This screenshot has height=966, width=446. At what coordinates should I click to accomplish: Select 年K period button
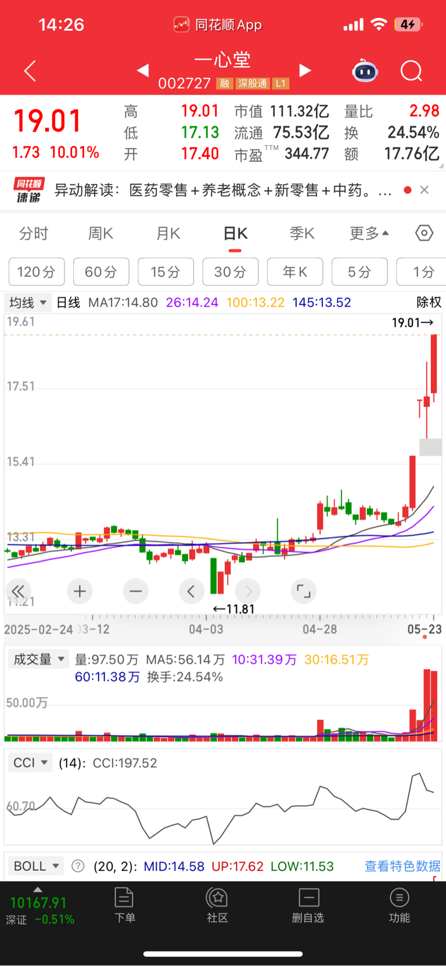click(x=295, y=272)
